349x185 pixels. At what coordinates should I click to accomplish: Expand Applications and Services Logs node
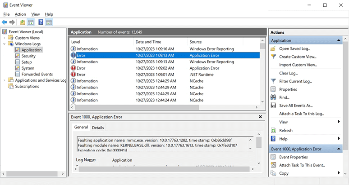(x=4, y=80)
